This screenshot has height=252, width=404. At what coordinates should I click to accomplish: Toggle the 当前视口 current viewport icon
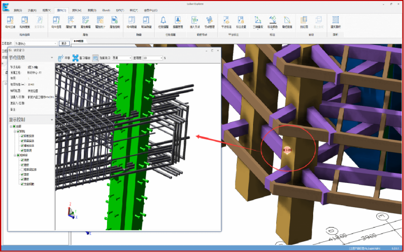click(x=95, y=58)
